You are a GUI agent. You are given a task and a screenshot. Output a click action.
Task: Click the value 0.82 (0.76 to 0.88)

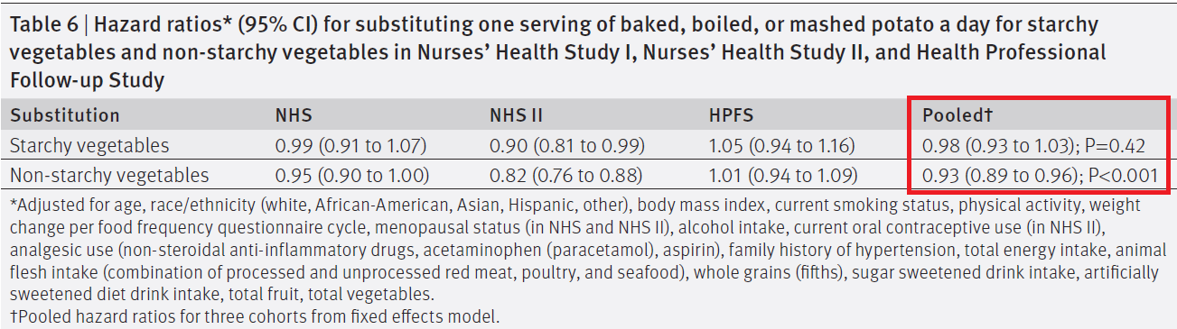point(565,175)
